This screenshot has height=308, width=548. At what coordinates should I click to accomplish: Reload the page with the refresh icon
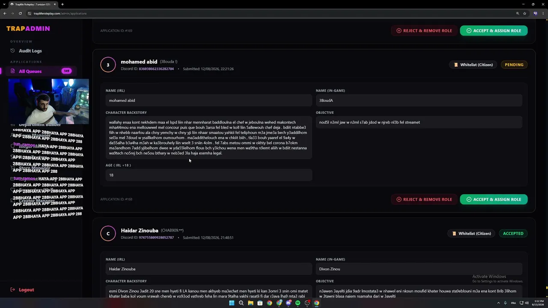pos(20,13)
